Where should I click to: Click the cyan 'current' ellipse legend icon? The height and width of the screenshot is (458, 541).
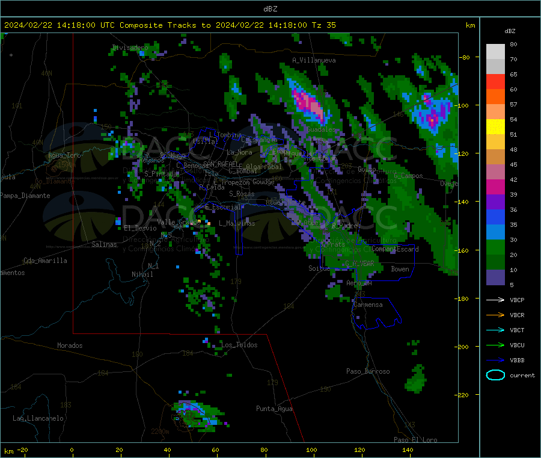[x=495, y=375]
